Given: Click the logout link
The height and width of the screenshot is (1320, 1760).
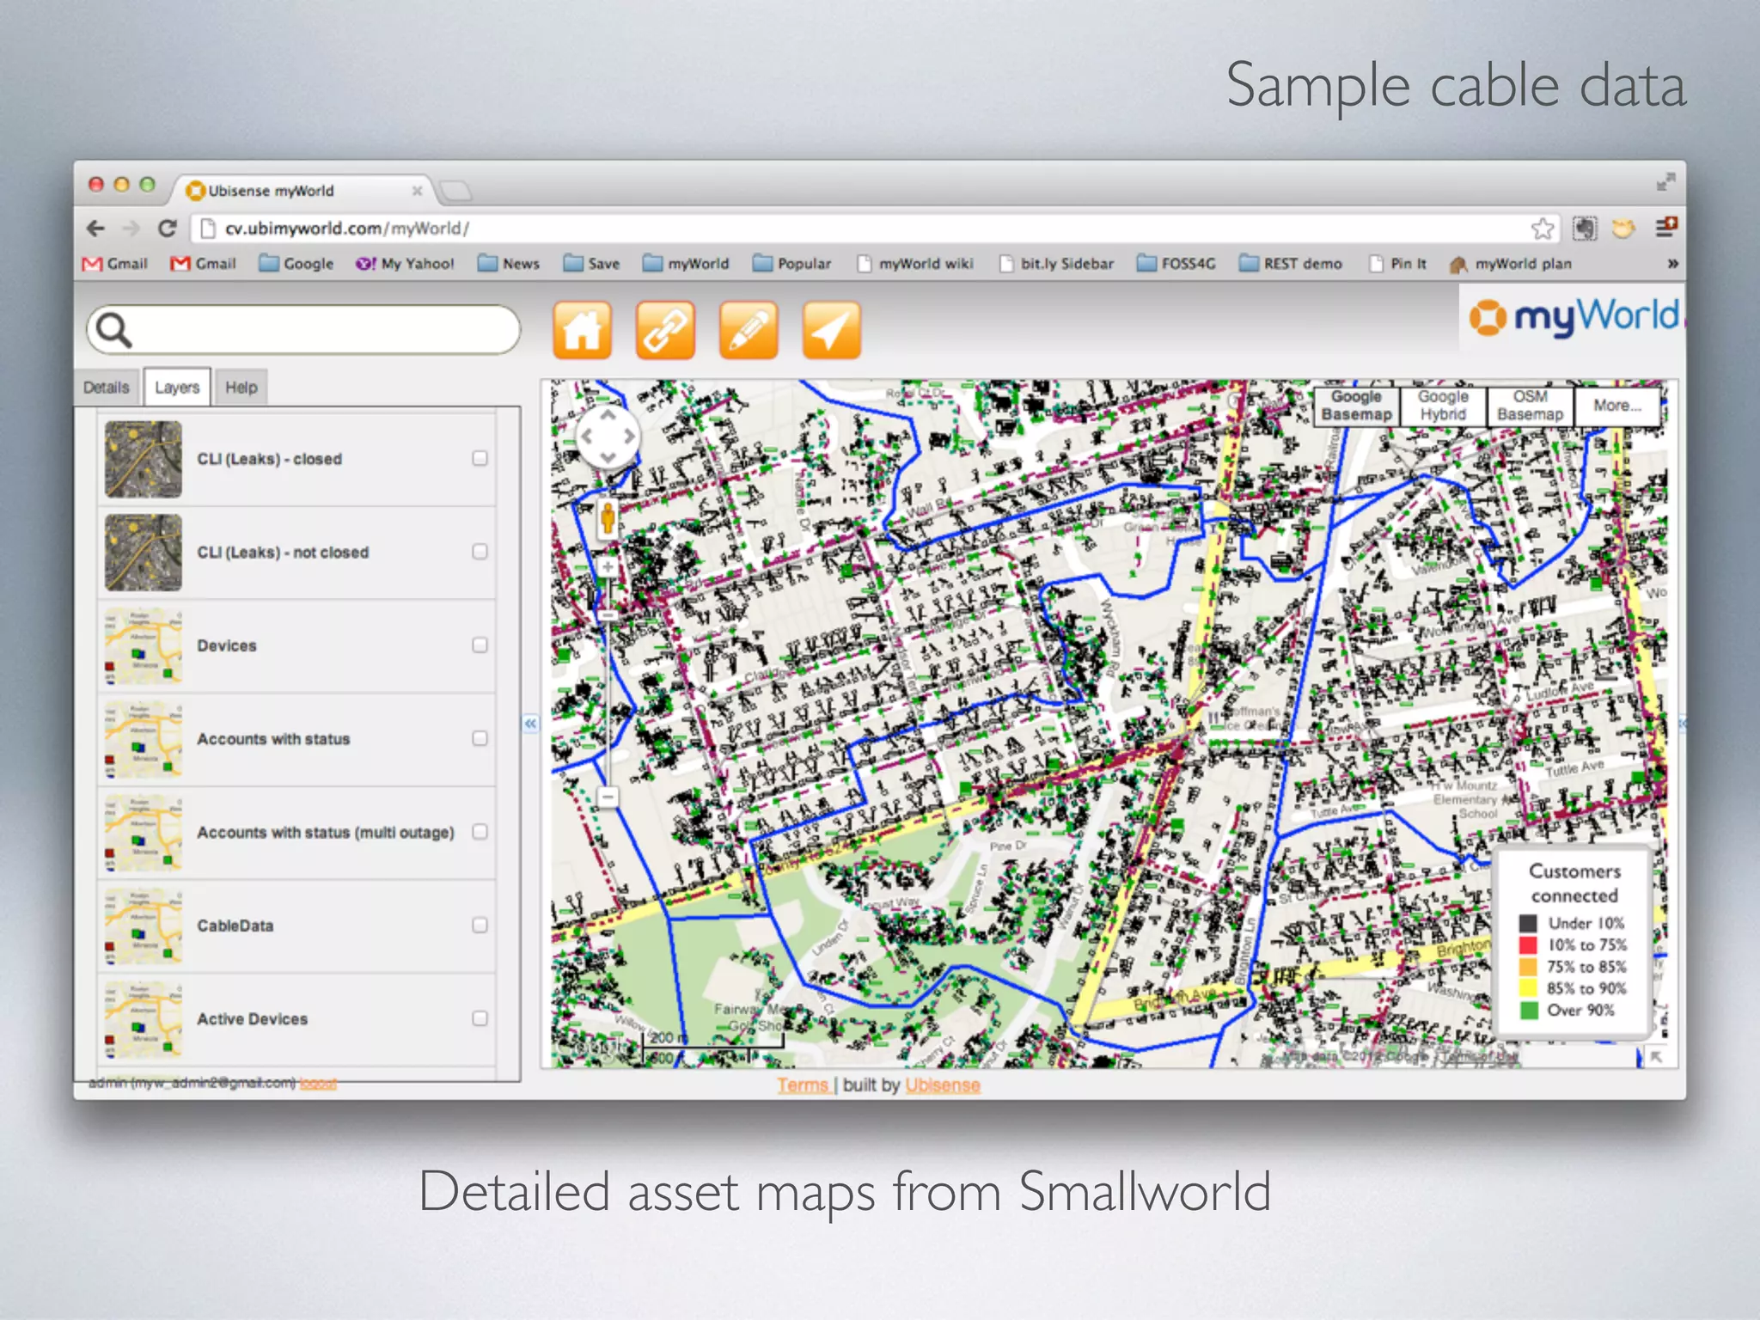Looking at the screenshot, I should (x=318, y=1084).
